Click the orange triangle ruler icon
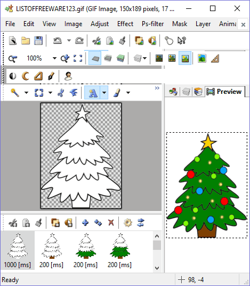250x286 pixels. 38,76
